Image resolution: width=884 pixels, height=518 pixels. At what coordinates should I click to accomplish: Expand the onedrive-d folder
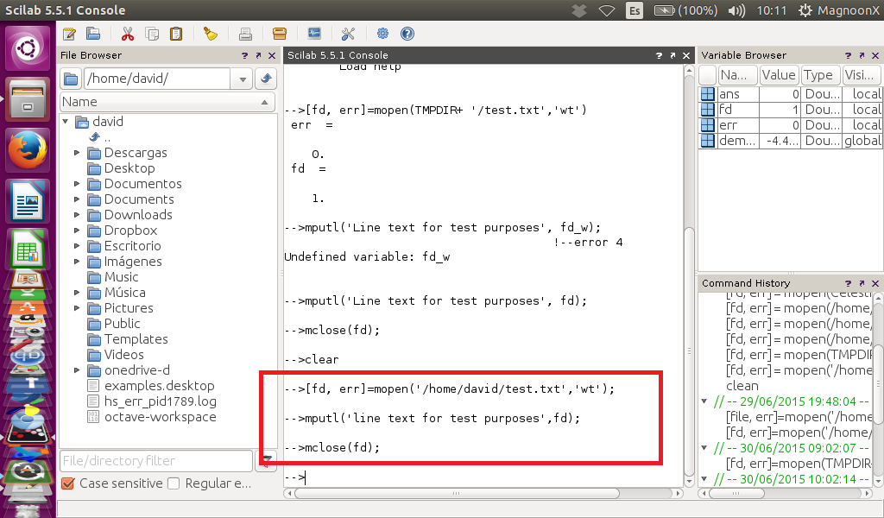pos(77,370)
